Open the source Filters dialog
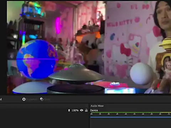Screen dimensions: 171x128 (45, 99)
